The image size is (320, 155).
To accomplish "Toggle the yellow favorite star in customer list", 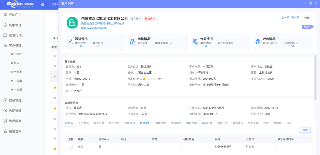I will (x=55, y=87).
